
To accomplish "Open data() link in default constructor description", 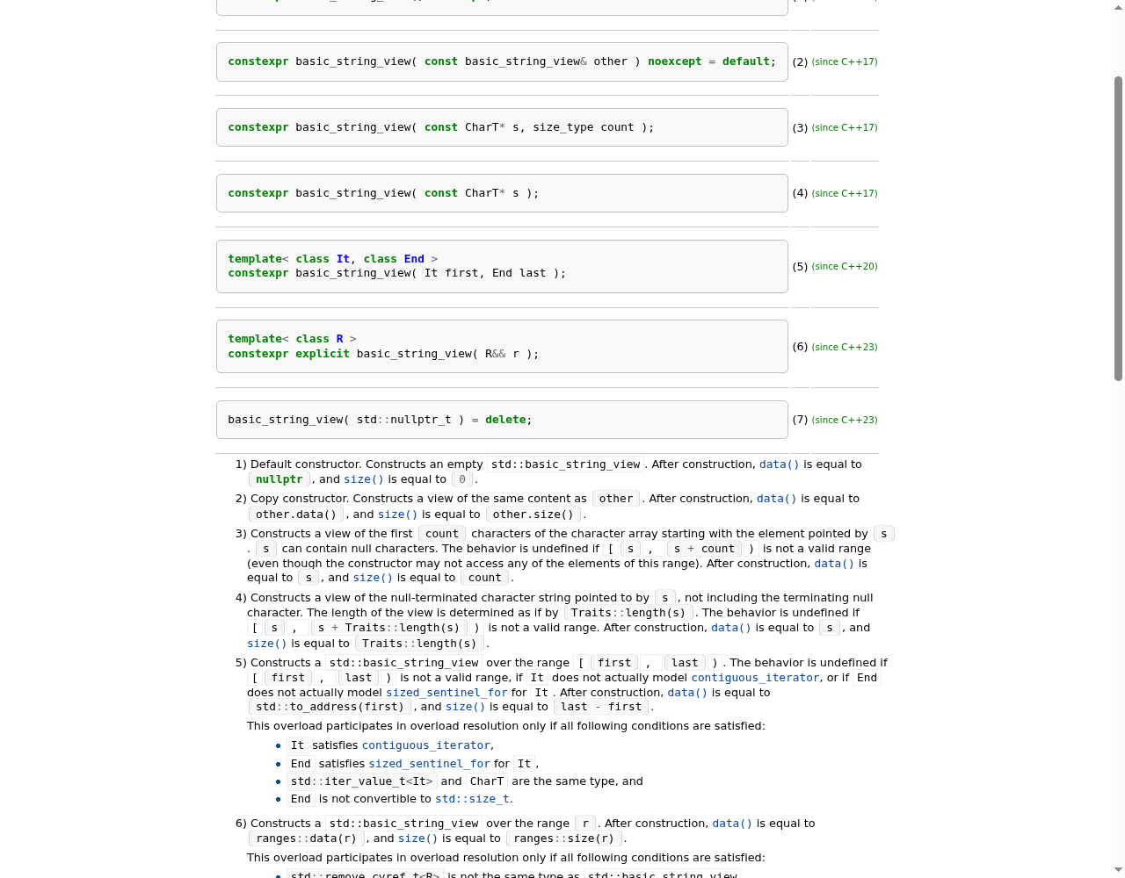I will [780, 464].
